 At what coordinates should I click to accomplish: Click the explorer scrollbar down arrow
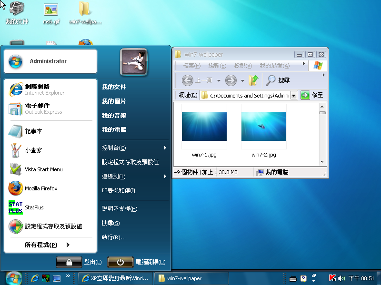(x=322, y=162)
